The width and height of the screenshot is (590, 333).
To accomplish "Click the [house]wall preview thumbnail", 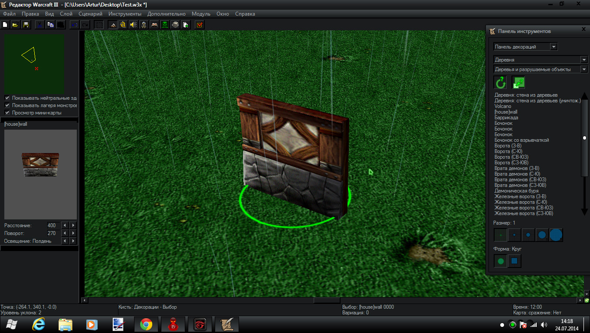I will (x=40, y=174).
